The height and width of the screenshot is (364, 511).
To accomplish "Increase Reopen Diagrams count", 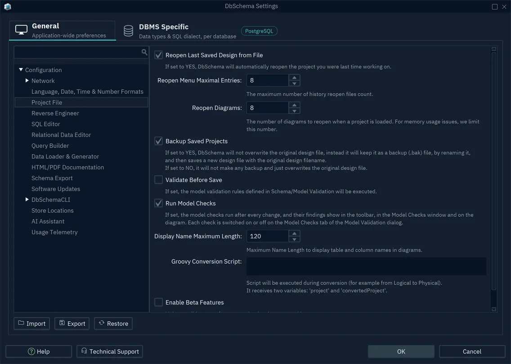I will [294, 105].
